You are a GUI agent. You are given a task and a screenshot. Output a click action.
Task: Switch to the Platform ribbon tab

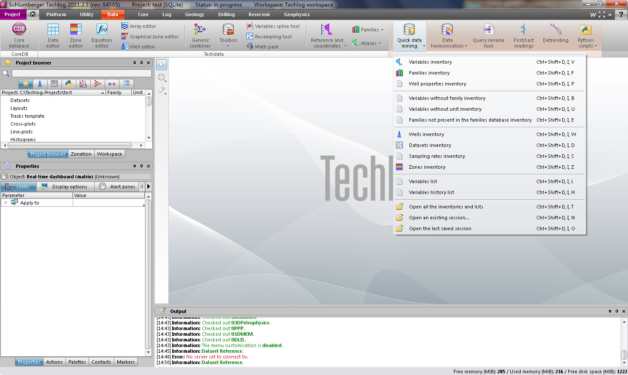click(x=56, y=14)
